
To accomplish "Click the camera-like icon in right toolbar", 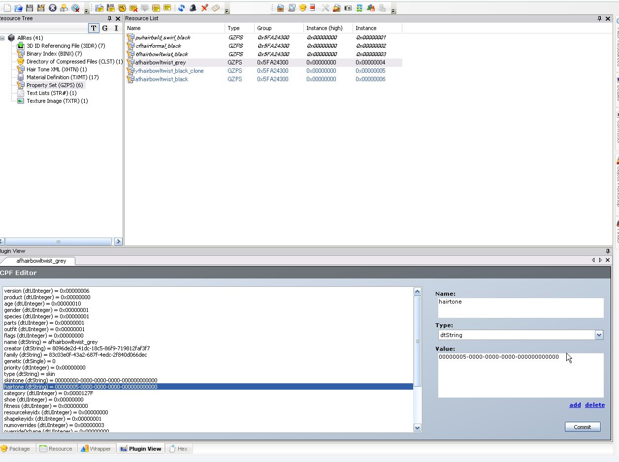I will pos(348,8).
